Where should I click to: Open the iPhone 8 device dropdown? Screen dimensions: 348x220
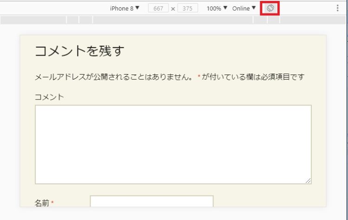pyautogui.click(x=124, y=8)
